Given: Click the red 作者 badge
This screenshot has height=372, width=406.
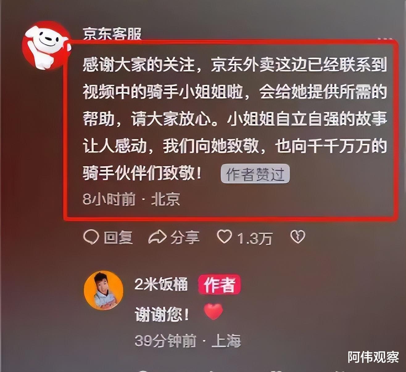Looking at the screenshot, I should point(219,285).
